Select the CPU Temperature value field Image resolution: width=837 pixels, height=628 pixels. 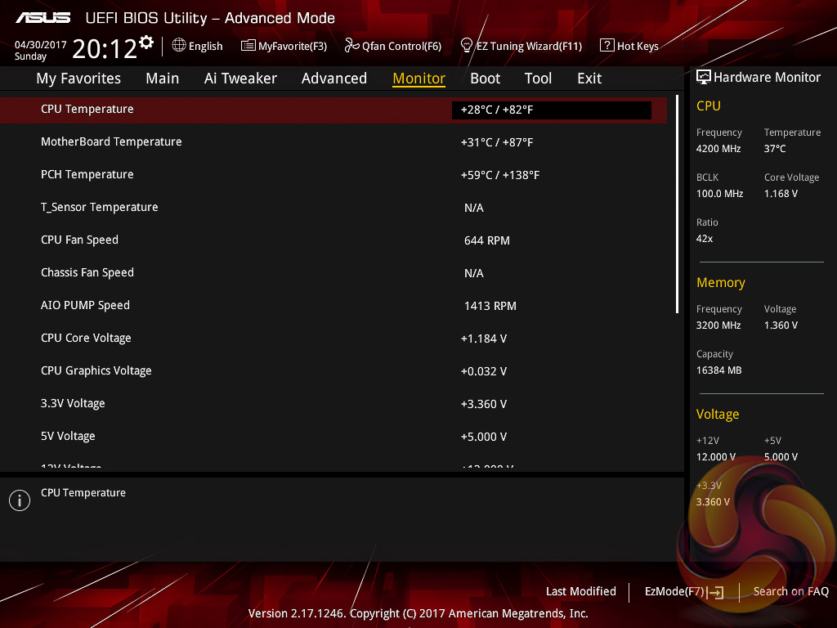[x=552, y=110]
